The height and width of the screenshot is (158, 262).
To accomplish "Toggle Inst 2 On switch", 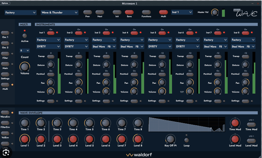I will pyautogui.click(x=79, y=33).
